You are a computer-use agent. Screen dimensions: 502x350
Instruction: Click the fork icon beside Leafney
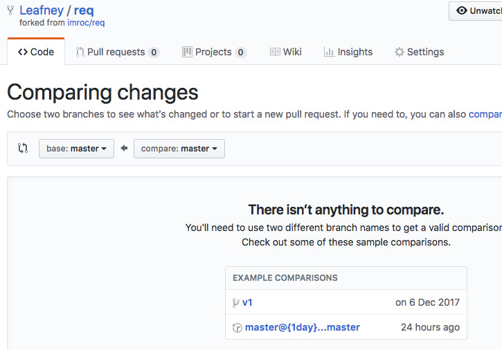pos(10,10)
